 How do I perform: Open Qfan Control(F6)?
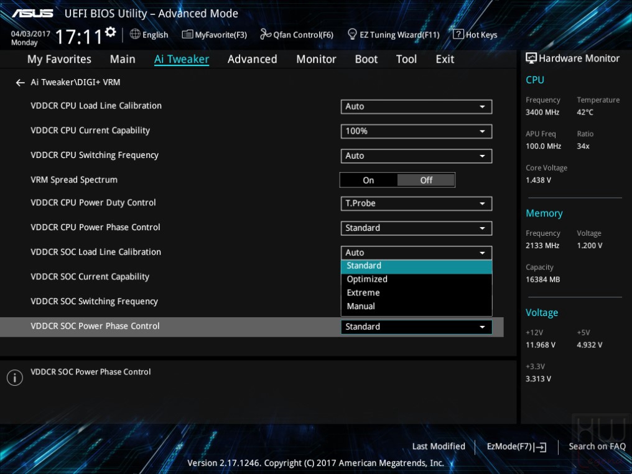[297, 35]
